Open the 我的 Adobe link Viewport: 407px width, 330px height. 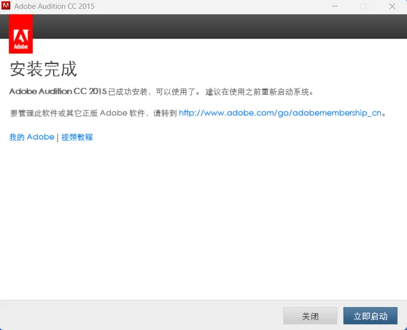[x=32, y=137]
